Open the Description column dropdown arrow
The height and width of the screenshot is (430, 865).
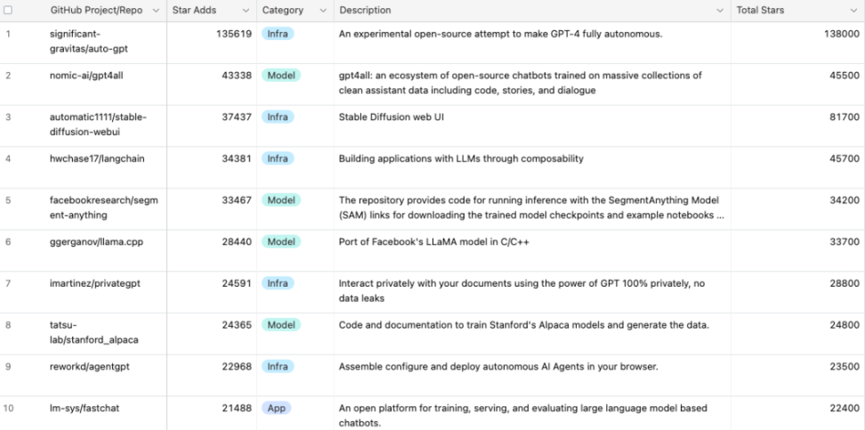click(720, 11)
